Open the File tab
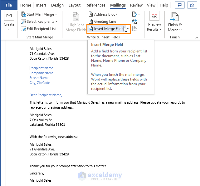200x186 pixels. click(x=9, y=5)
